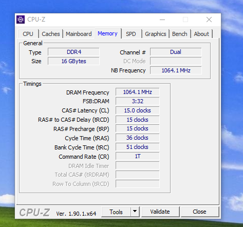
Task: Switch to the Caches tab
Action: click(x=51, y=34)
